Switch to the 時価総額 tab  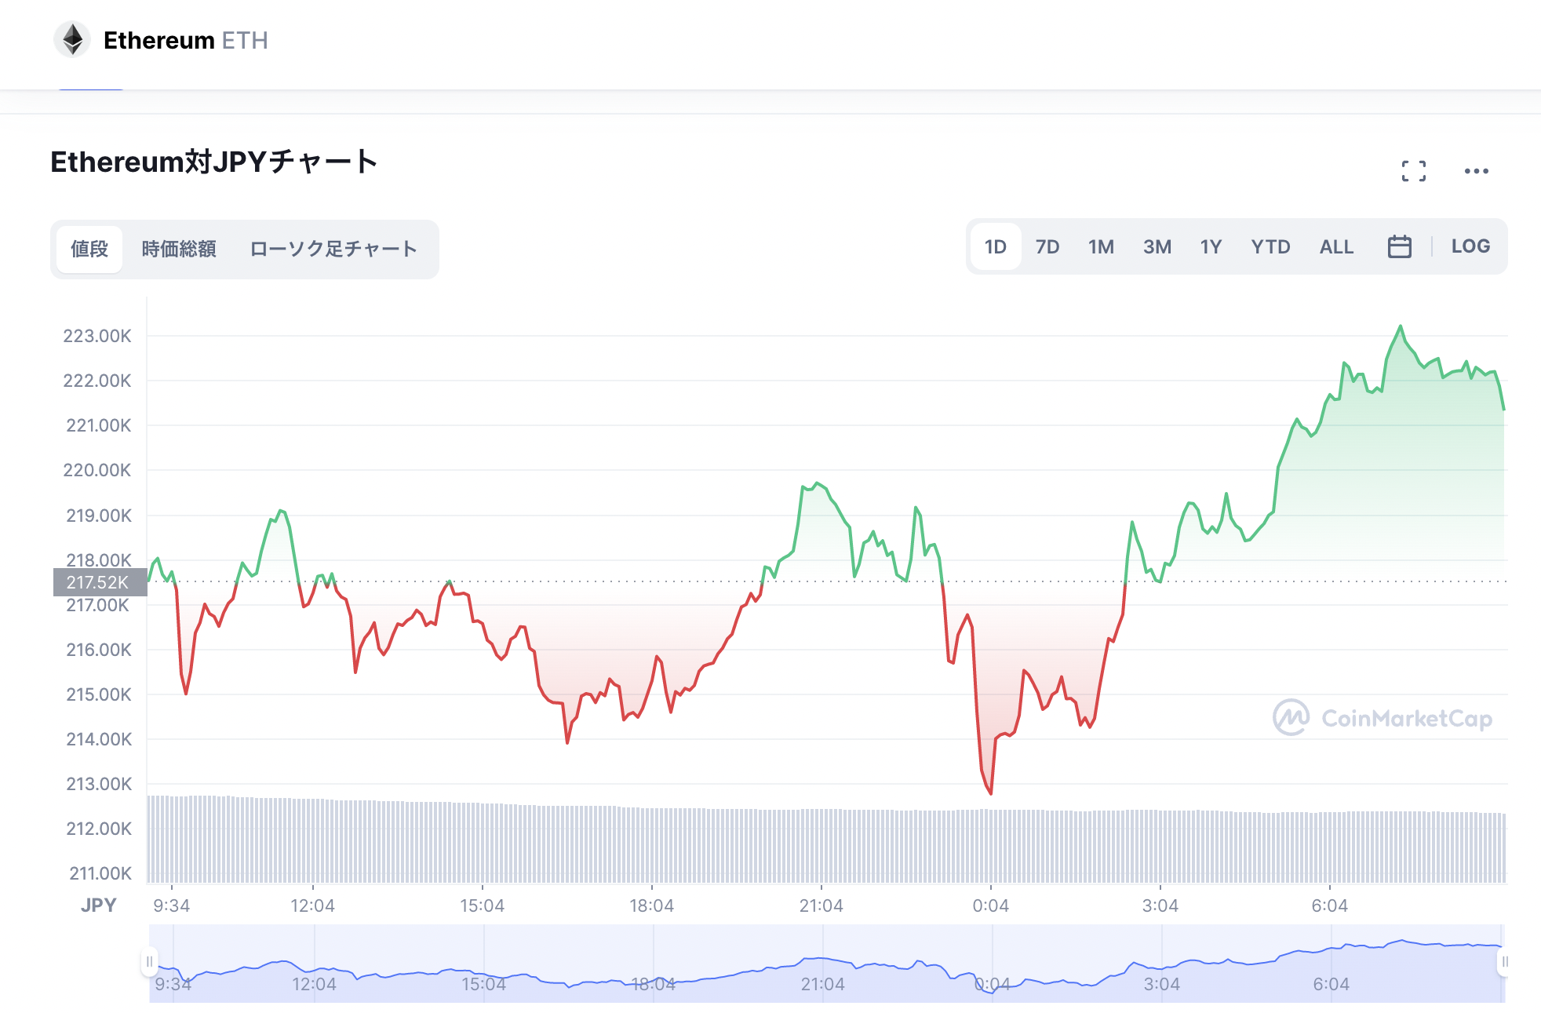(x=179, y=250)
